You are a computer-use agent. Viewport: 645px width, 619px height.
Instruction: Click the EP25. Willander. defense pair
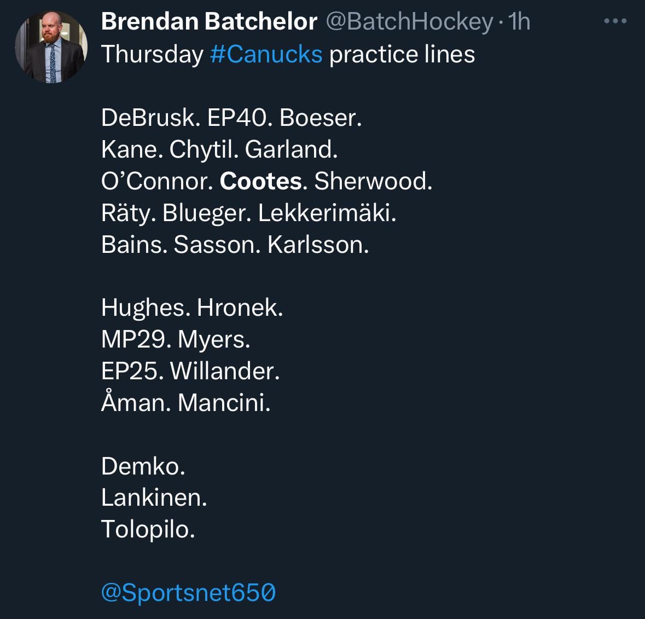[190, 371]
